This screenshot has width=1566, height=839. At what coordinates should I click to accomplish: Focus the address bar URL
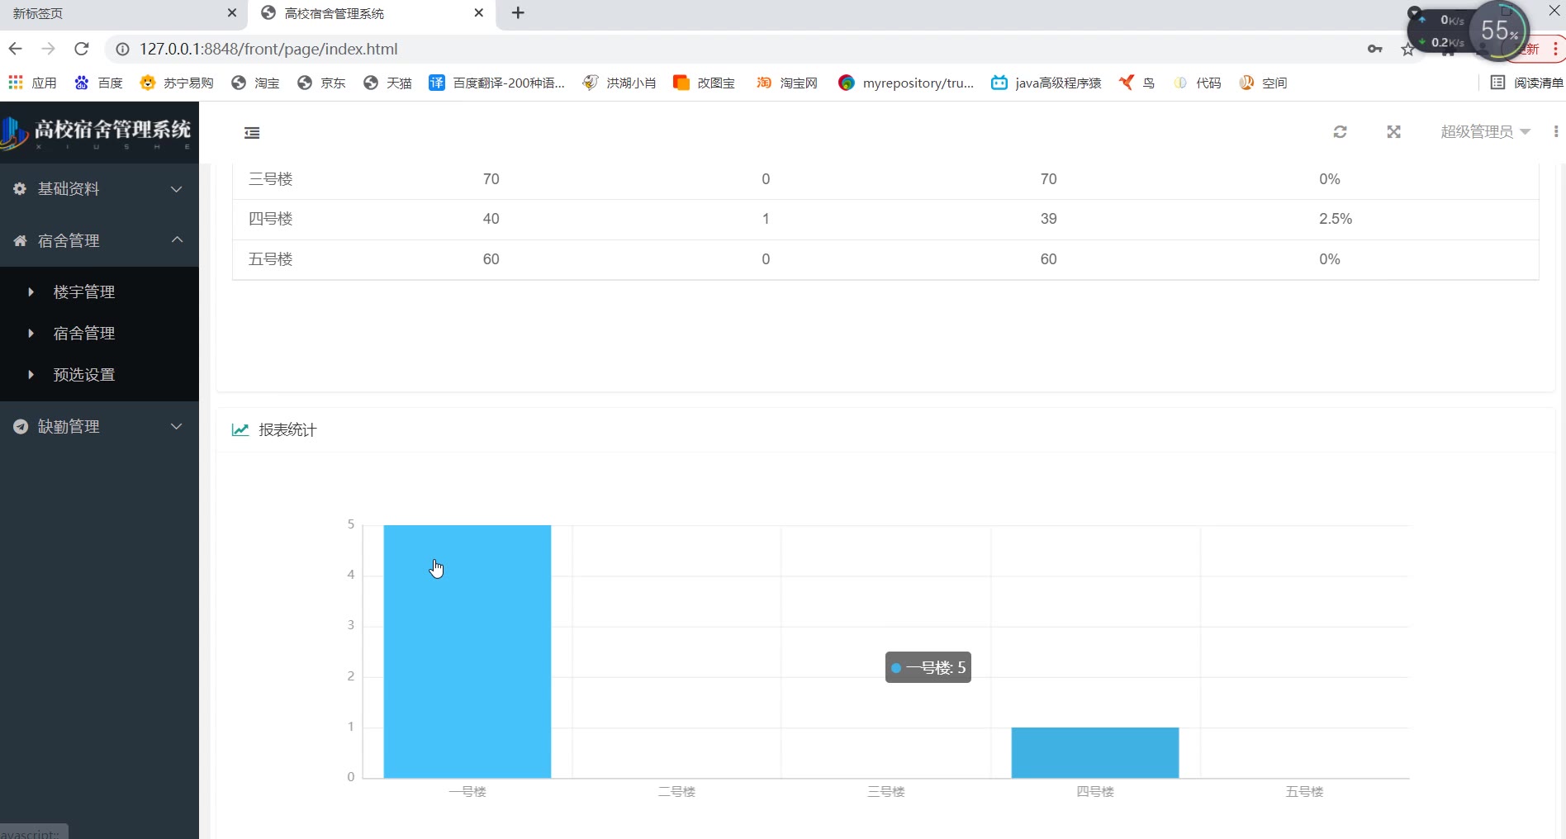point(268,50)
